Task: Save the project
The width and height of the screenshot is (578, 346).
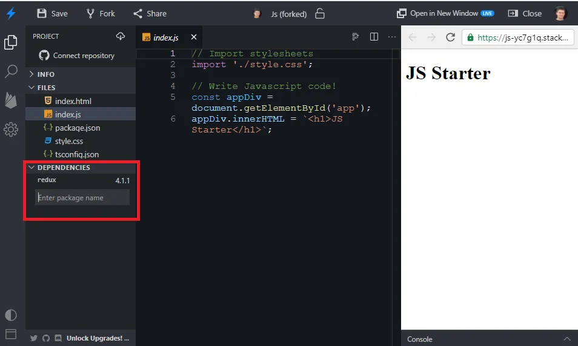Action: point(52,14)
